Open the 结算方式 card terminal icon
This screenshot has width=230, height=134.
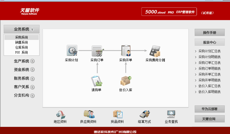[145, 114]
